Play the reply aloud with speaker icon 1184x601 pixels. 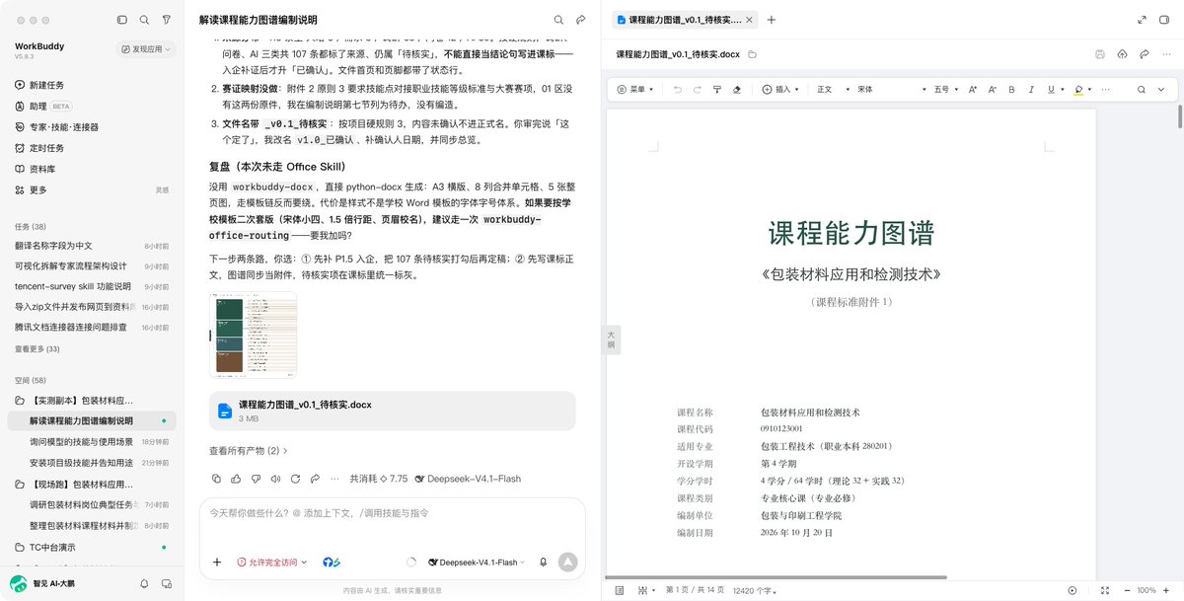[x=275, y=479]
